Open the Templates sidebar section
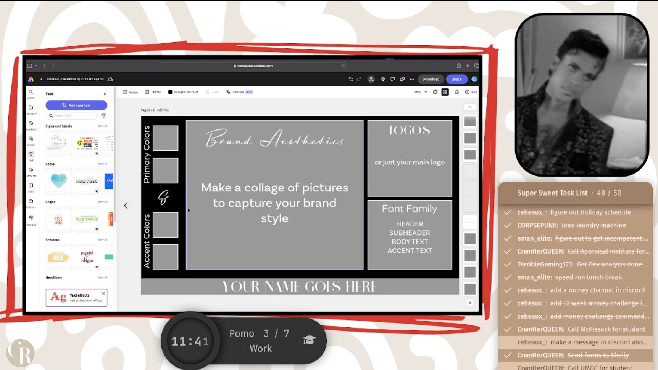This screenshot has height=370, width=658. click(31, 125)
